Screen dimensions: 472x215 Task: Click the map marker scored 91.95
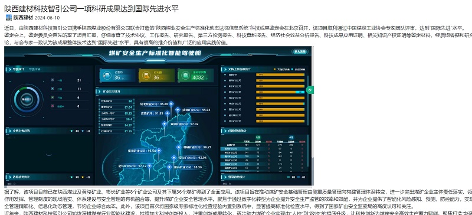168,113
